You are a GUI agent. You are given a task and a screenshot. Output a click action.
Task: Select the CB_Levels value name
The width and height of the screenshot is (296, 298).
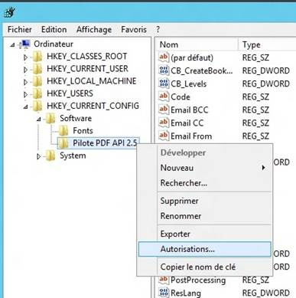click(188, 84)
